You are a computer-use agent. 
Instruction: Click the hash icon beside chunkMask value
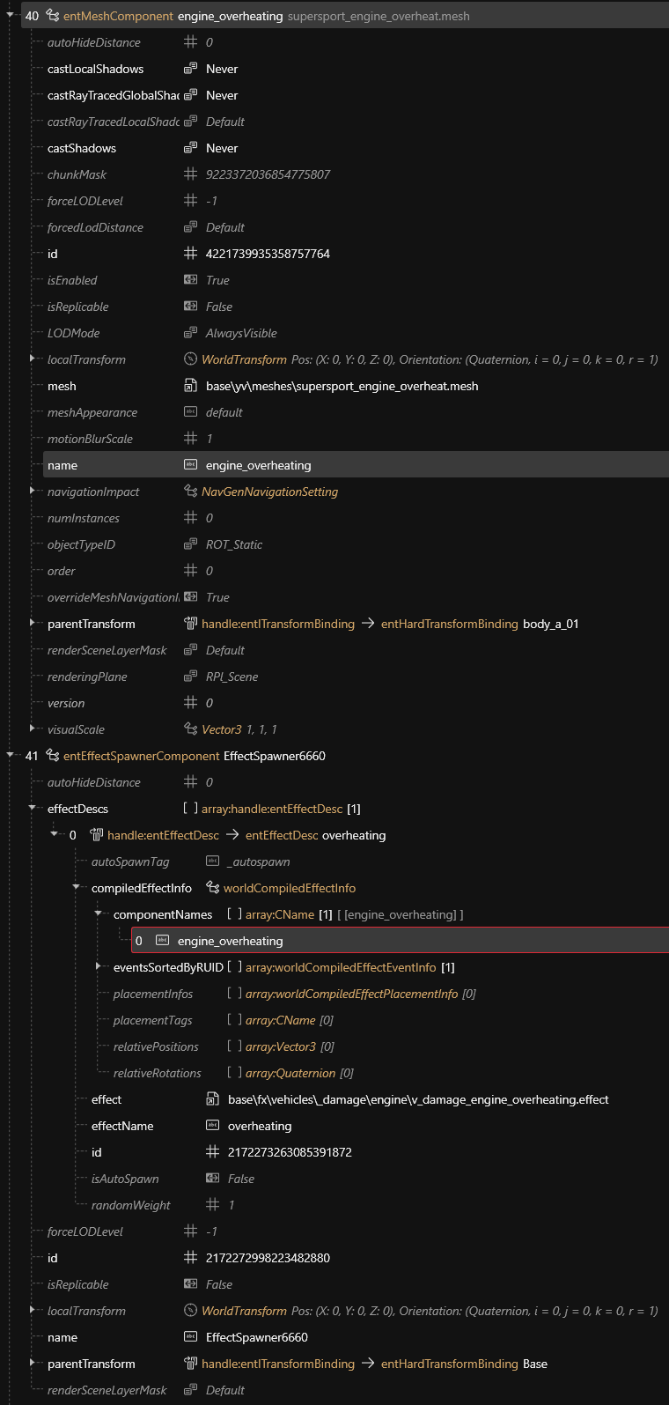click(x=190, y=174)
